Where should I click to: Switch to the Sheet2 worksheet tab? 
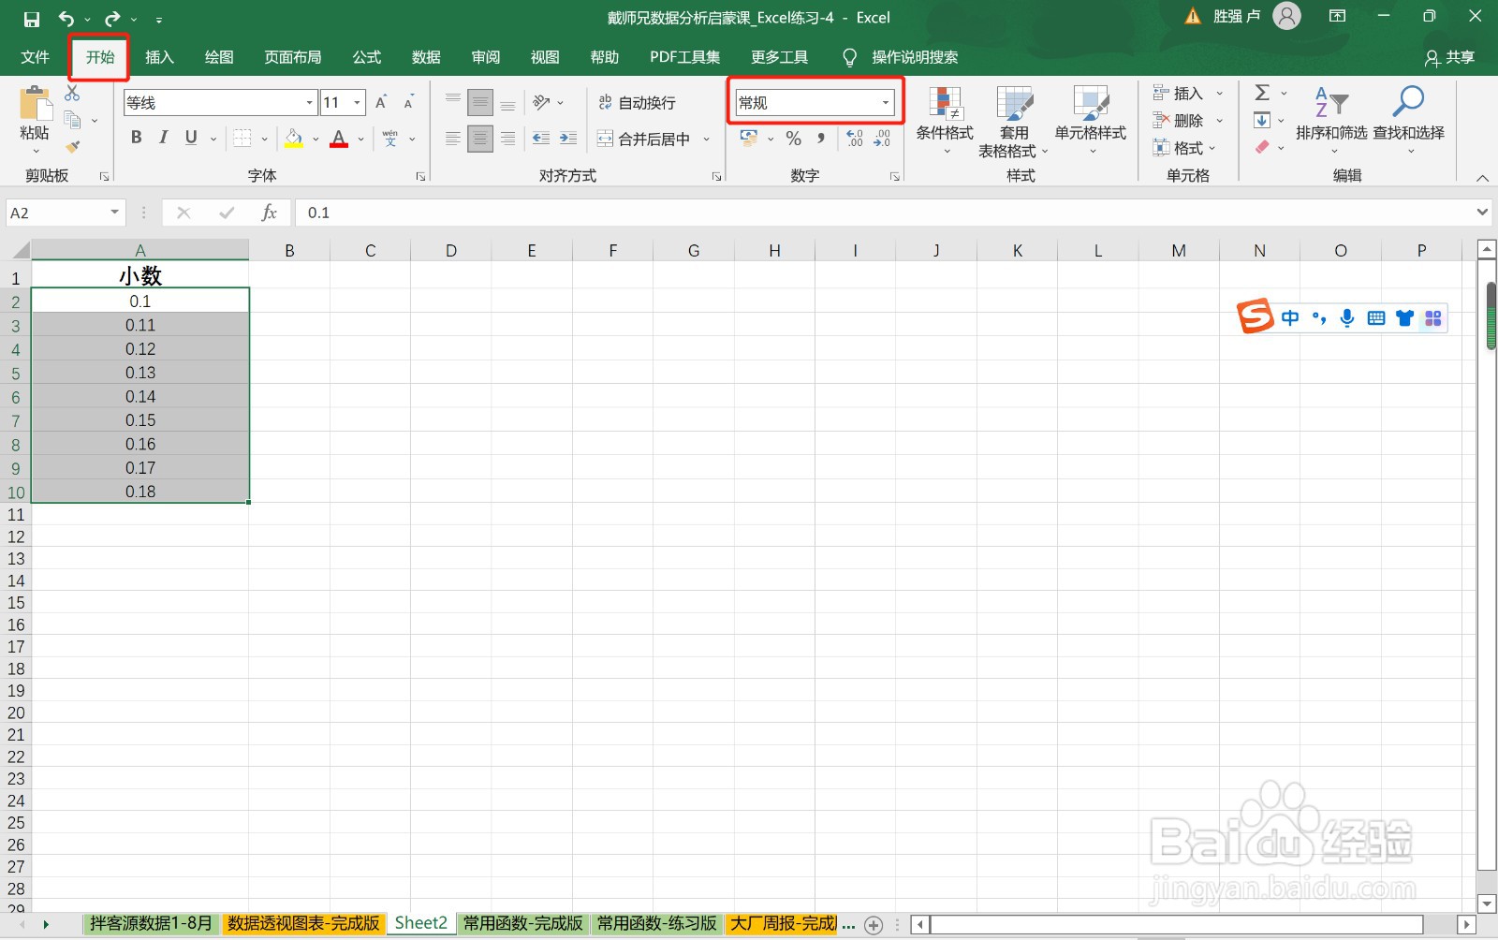coord(420,922)
